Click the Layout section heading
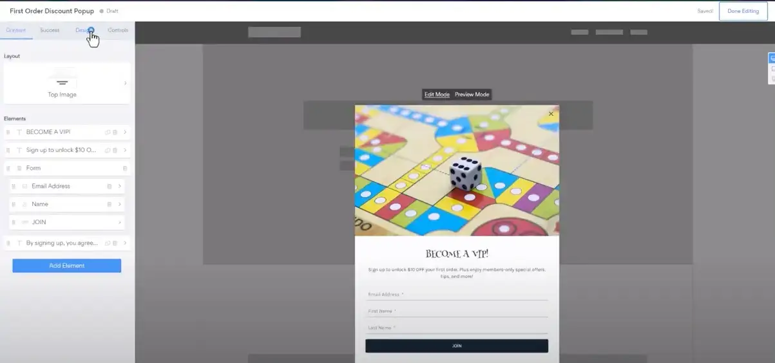This screenshot has width=775, height=363. click(x=12, y=56)
